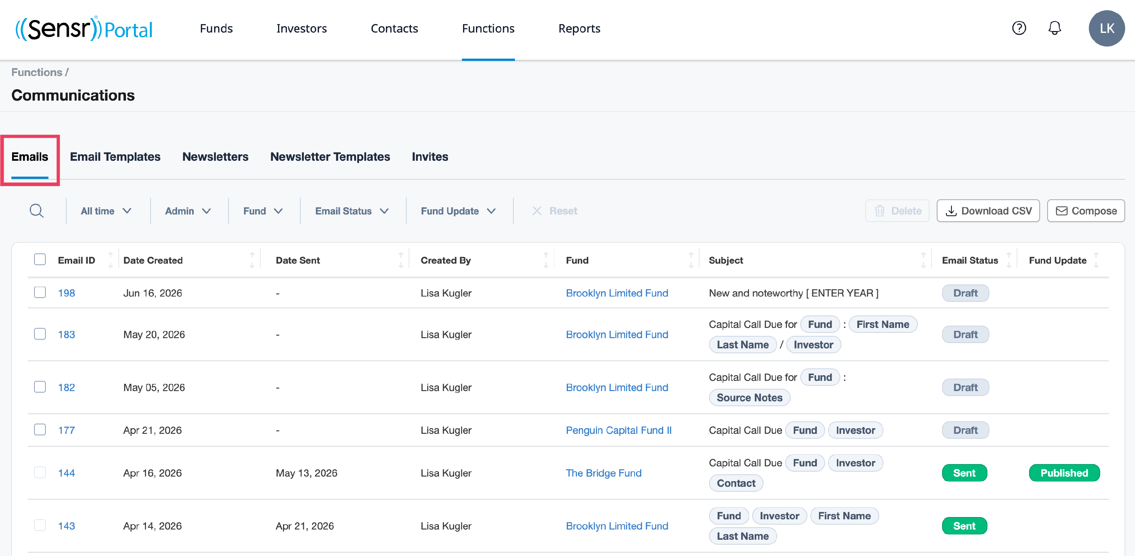Screen dimensions: 1135x556
Task: Click the Draft status badge in row 198
Action: (966, 293)
